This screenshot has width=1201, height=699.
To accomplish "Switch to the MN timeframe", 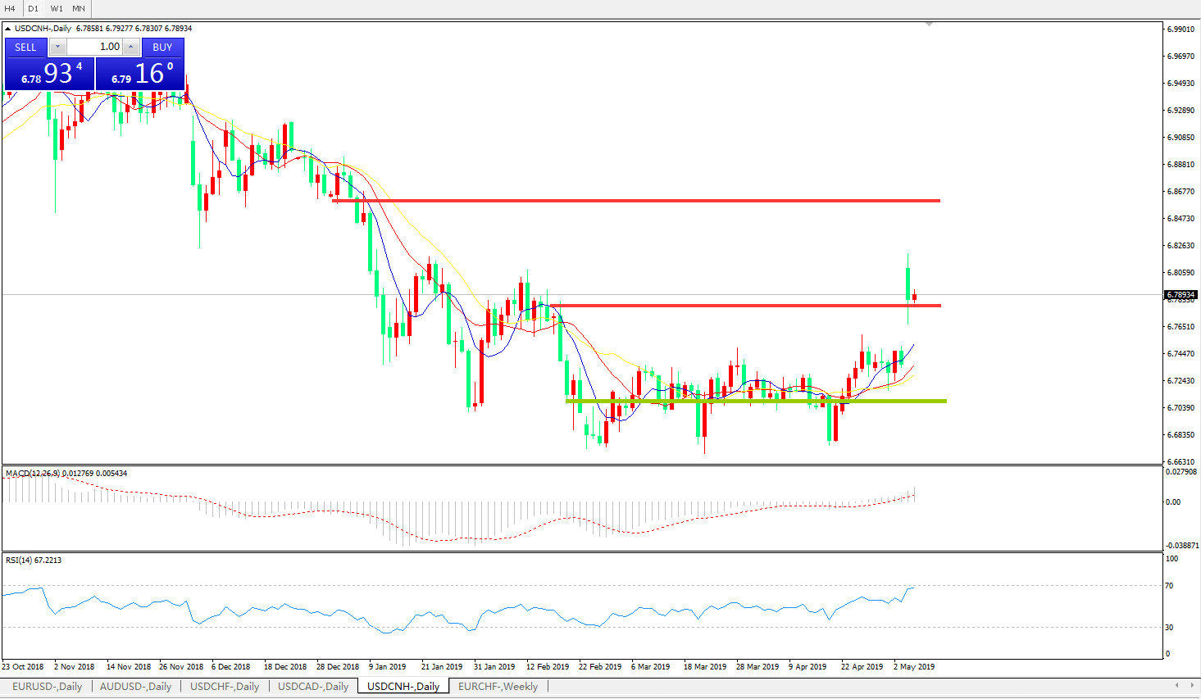I will 79,8.
